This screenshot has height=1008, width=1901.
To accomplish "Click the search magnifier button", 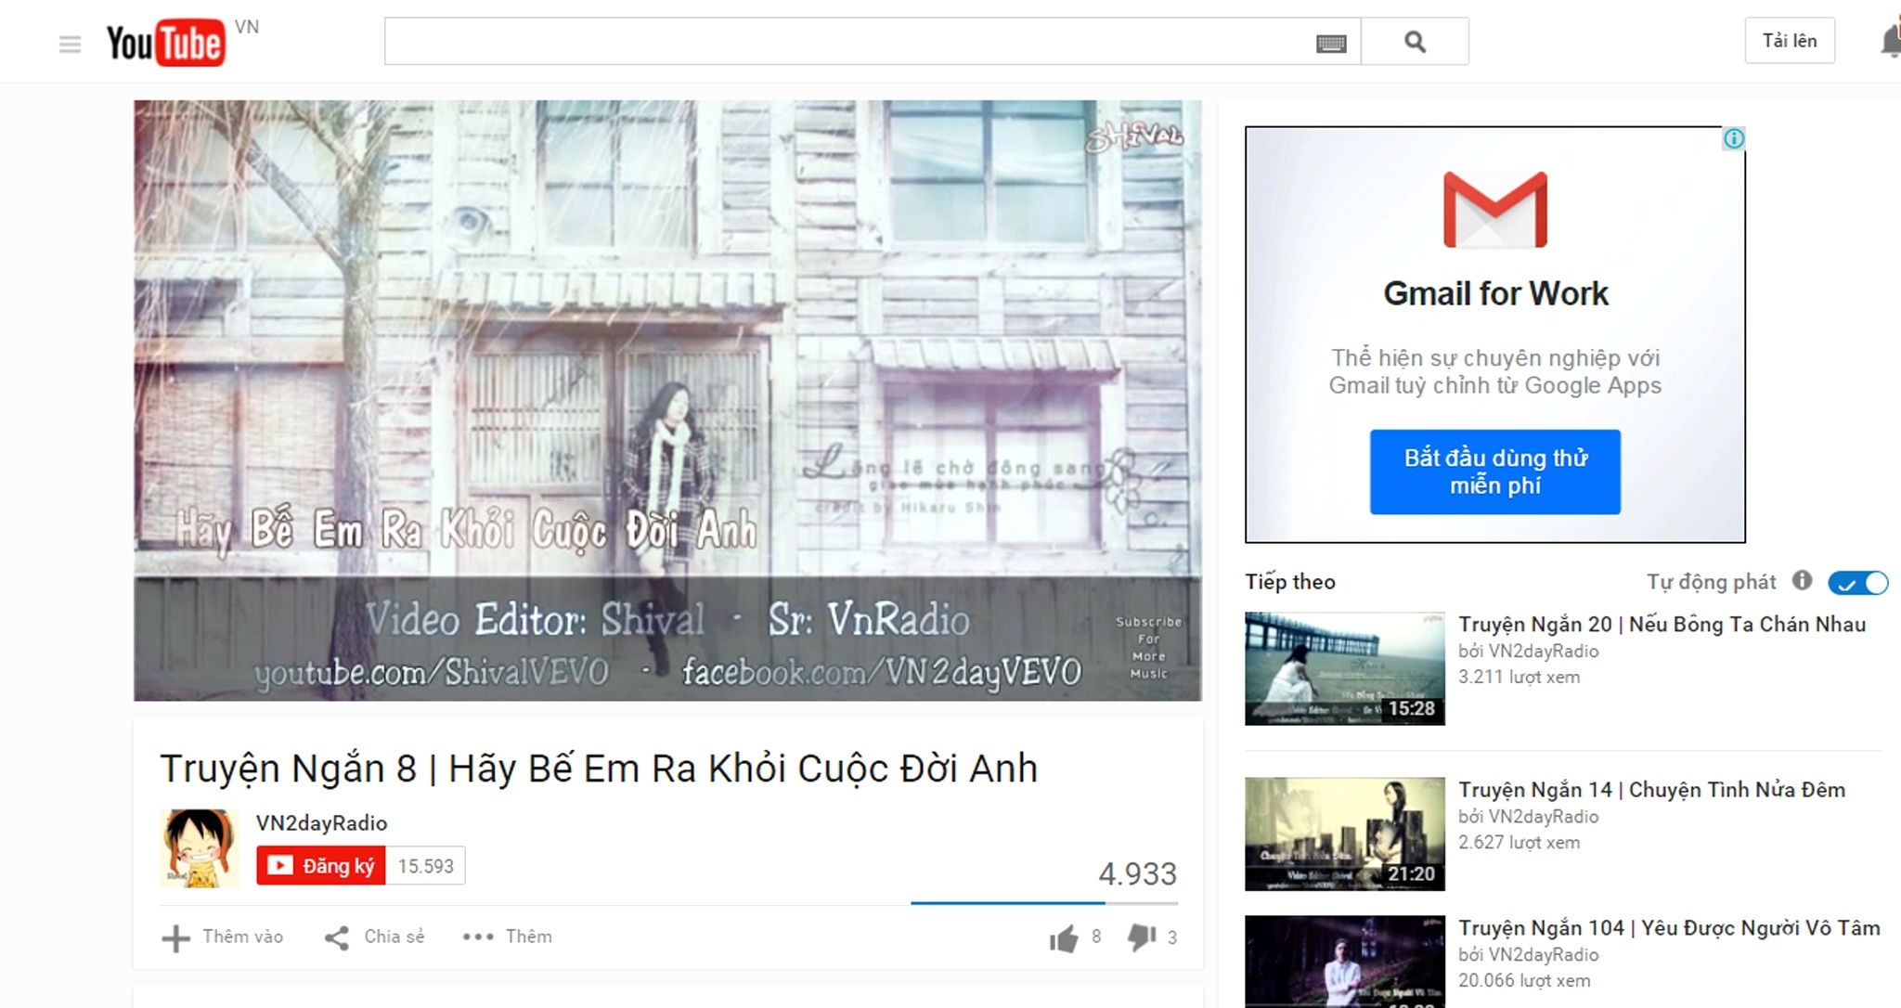I will coord(1415,42).
